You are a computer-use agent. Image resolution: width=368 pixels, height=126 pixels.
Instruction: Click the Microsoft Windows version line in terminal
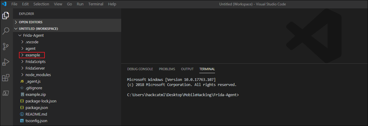click(171, 79)
